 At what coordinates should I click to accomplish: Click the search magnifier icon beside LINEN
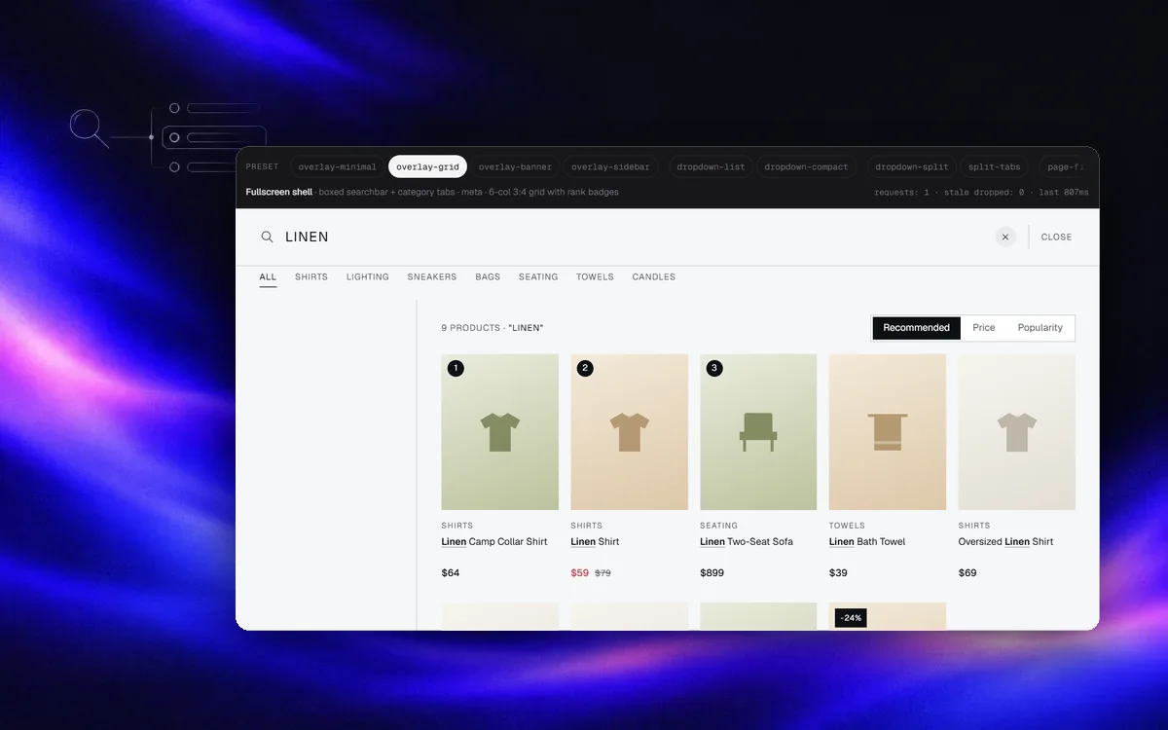pyautogui.click(x=267, y=237)
